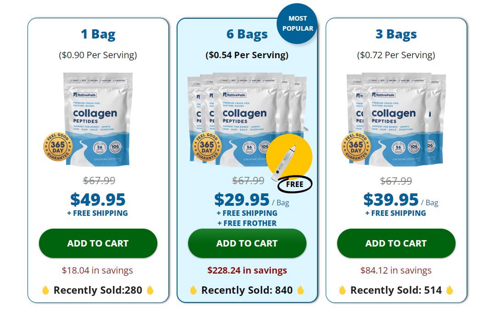Click the "1 Bag" heading
The image size is (495, 318).
[x=98, y=34]
